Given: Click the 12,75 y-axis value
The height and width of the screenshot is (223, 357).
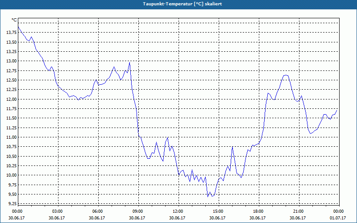Looking at the screenshot, I should click(x=12, y=70).
